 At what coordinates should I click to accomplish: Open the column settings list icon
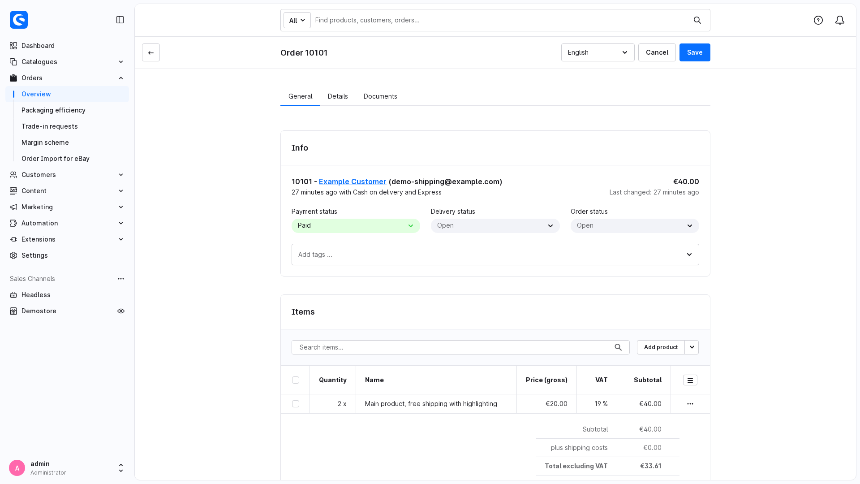coord(690,380)
